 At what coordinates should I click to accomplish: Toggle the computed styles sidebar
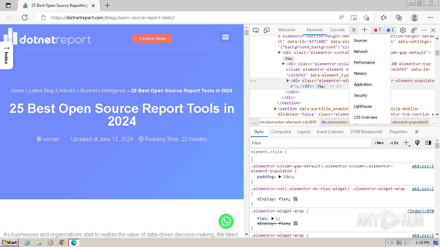coord(428,143)
